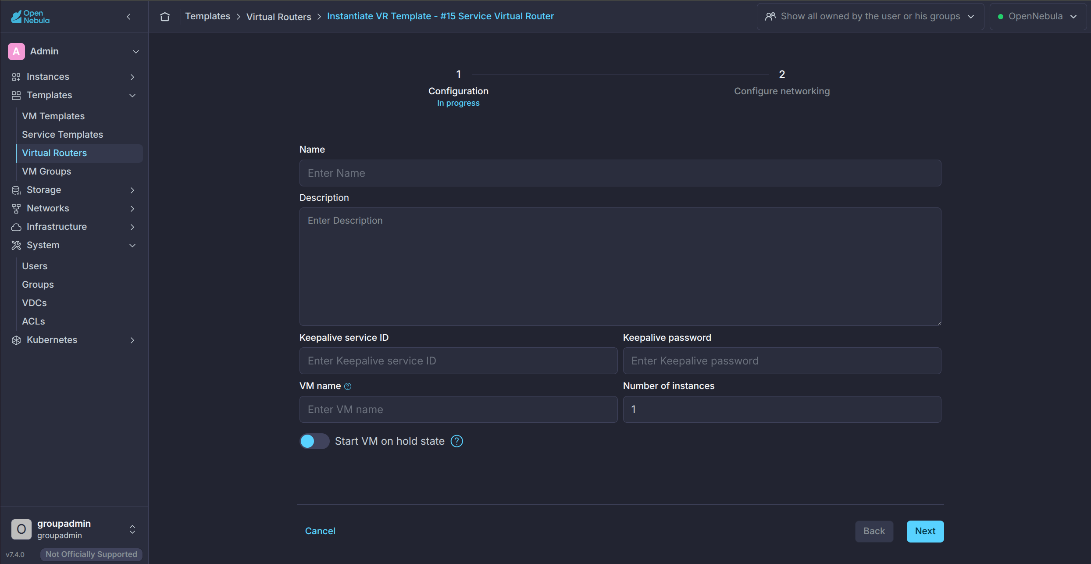Open help icon for hold state

click(x=457, y=441)
